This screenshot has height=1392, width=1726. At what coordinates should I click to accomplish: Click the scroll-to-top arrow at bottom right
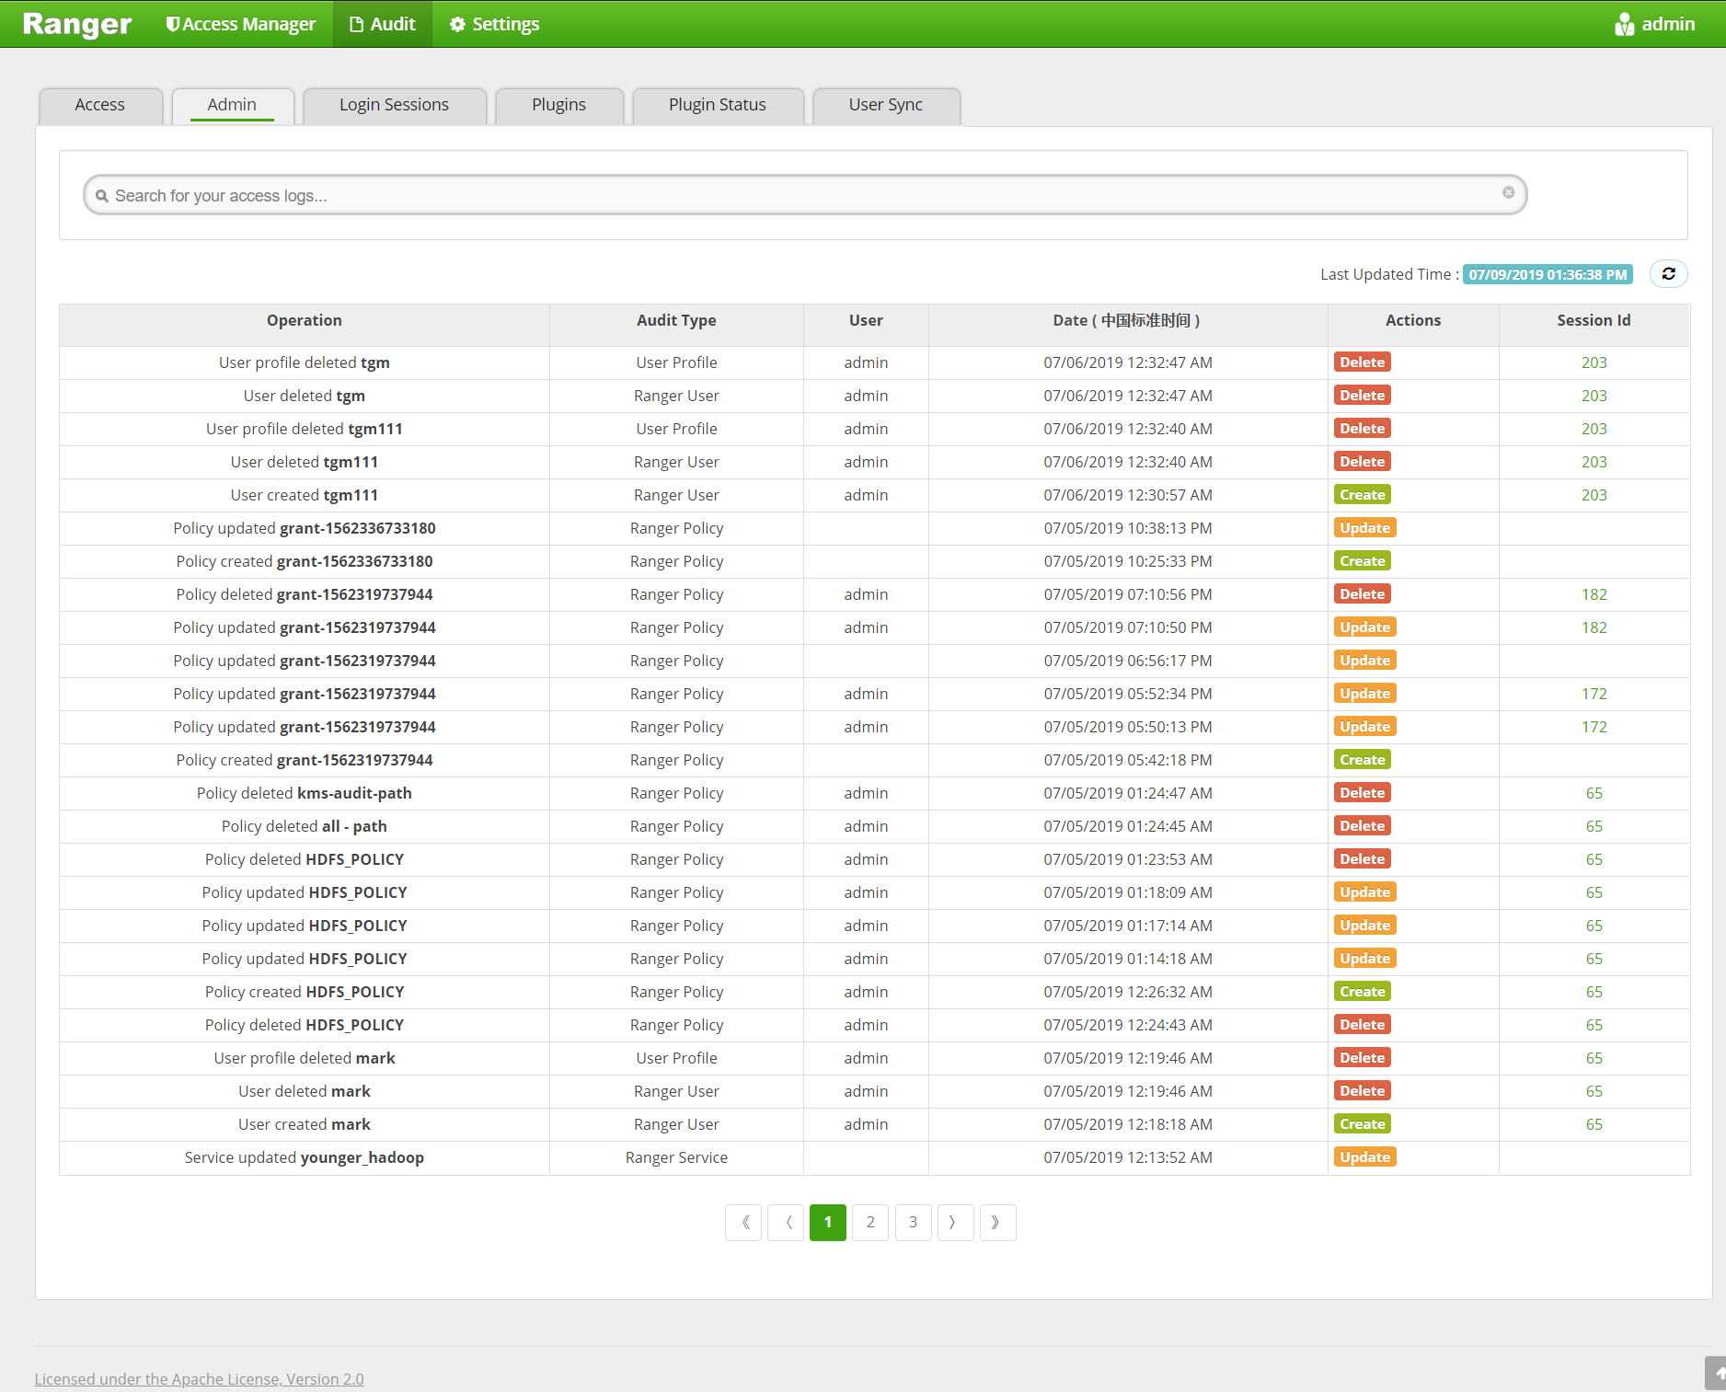(1716, 1374)
